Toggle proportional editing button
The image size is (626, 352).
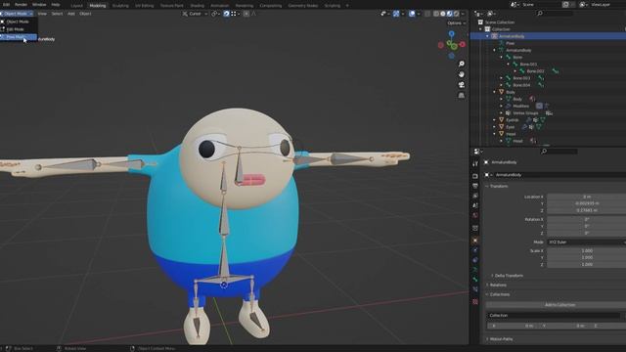(x=246, y=14)
